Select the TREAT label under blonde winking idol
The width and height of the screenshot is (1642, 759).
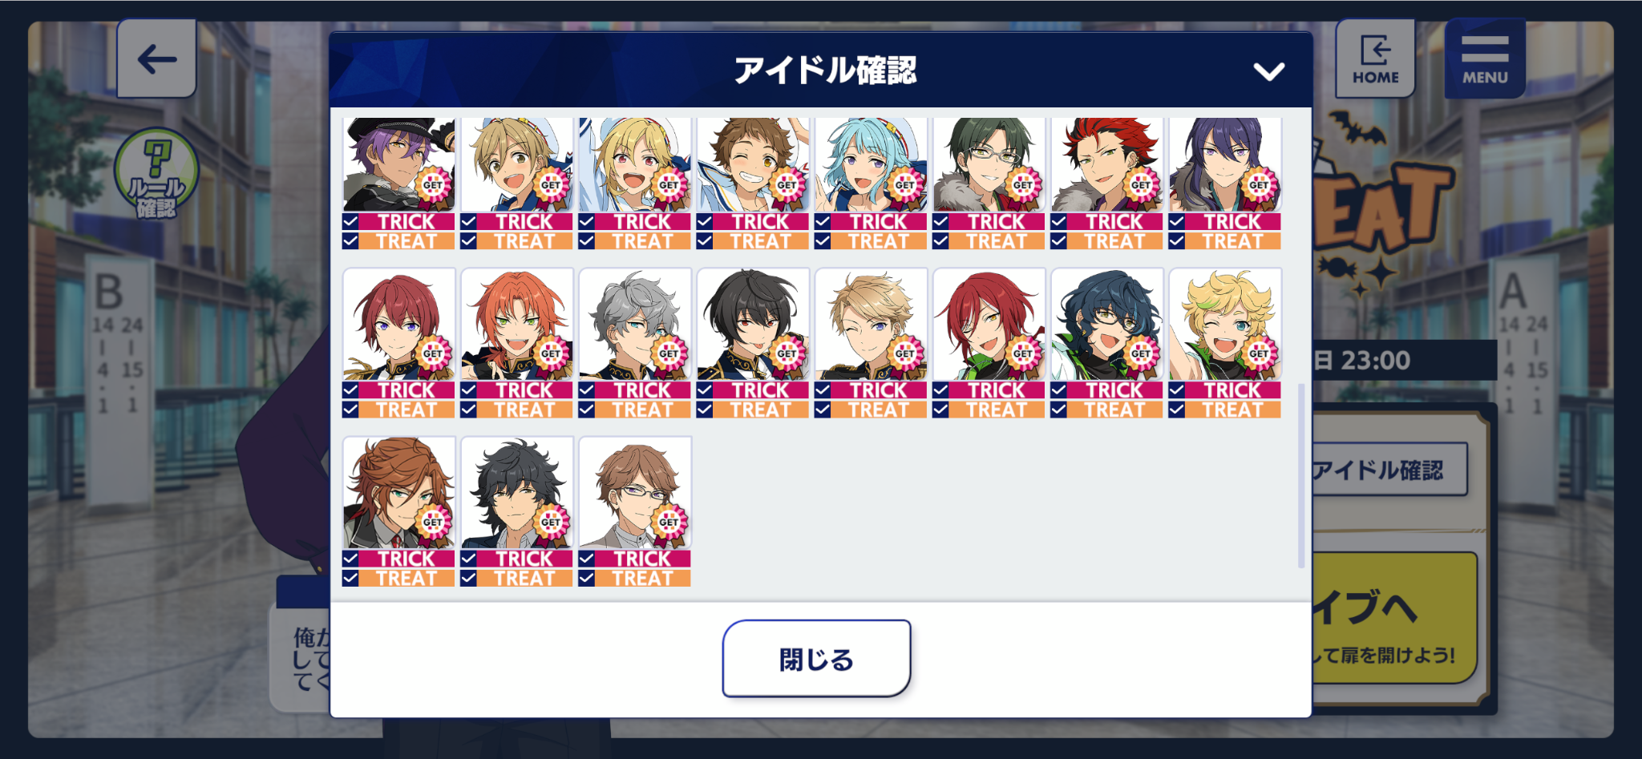click(1232, 410)
